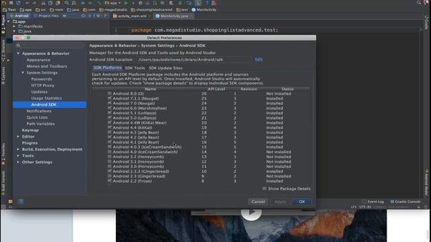Image resolution: width=431 pixels, height=242 pixels.
Task: Click the Cut scissors toolbar icon
Action: 43,3
